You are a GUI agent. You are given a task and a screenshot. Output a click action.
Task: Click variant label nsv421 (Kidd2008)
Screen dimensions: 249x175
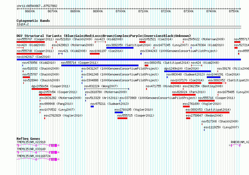72,51
